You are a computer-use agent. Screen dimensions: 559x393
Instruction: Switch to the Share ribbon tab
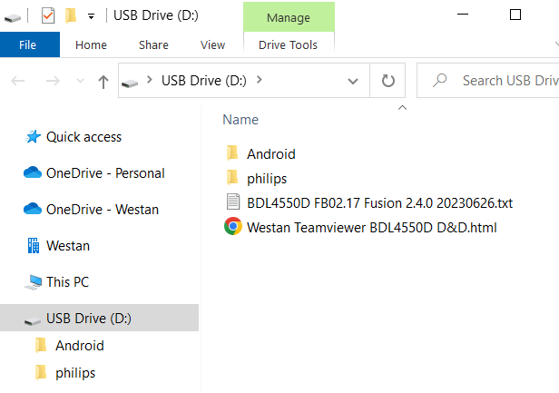tap(153, 44)
